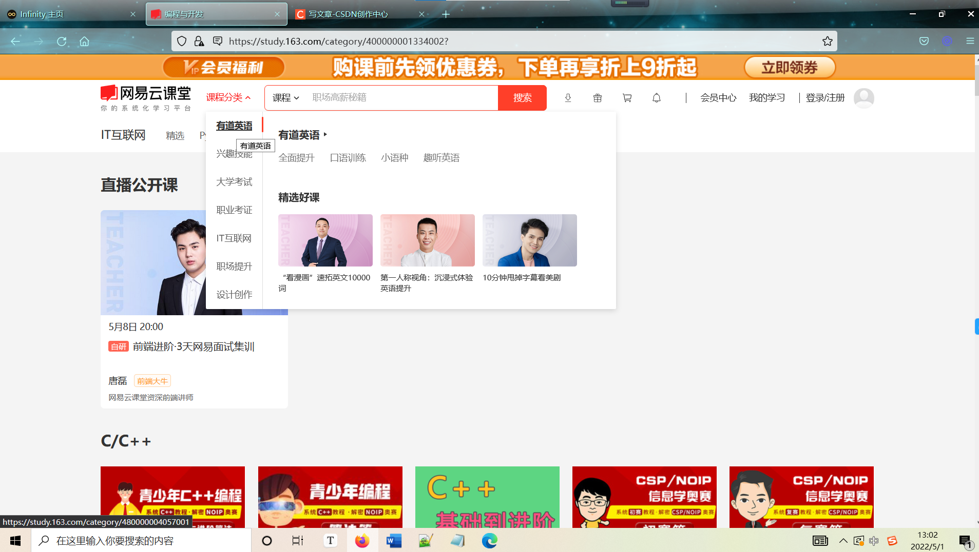Open 前端进阶·3天网易面试集训 course title
This screenshot has width=979, height=552.
pos(194,347)
